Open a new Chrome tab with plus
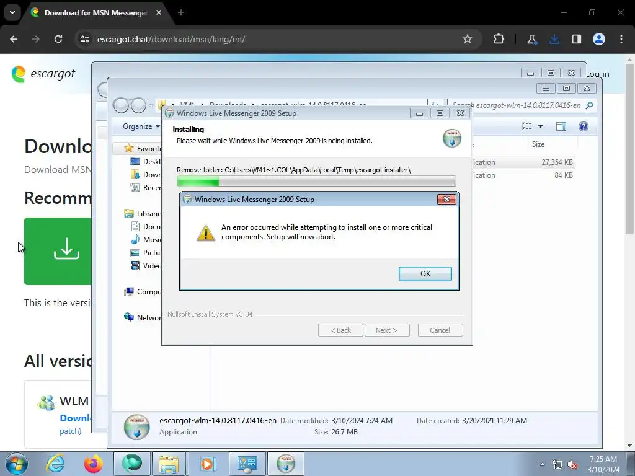 click(x=181, y=12)
